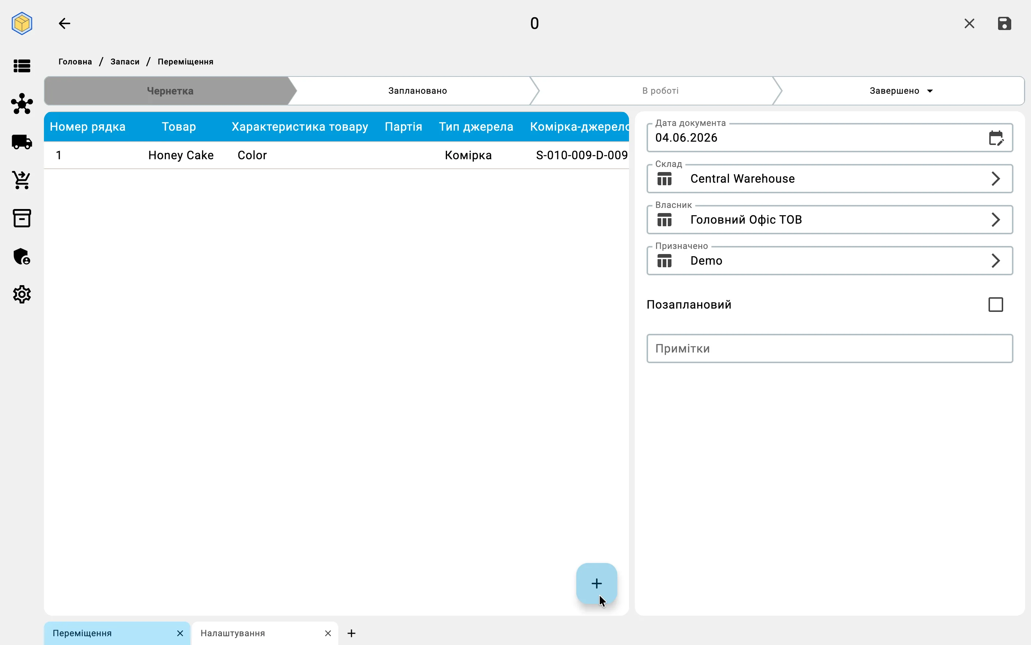Go back with the left arrow
The height and width of the screenshot is (645, 1031).
pyautogui.click(x=64, y=23)
